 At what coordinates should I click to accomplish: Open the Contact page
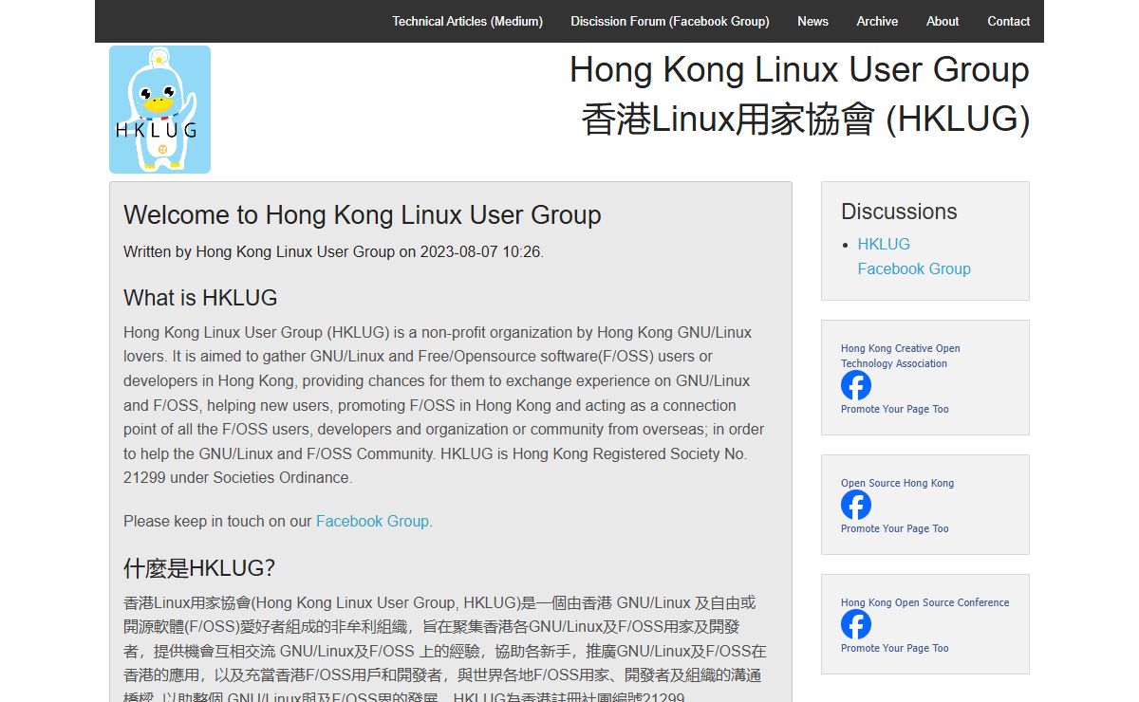1008,21
